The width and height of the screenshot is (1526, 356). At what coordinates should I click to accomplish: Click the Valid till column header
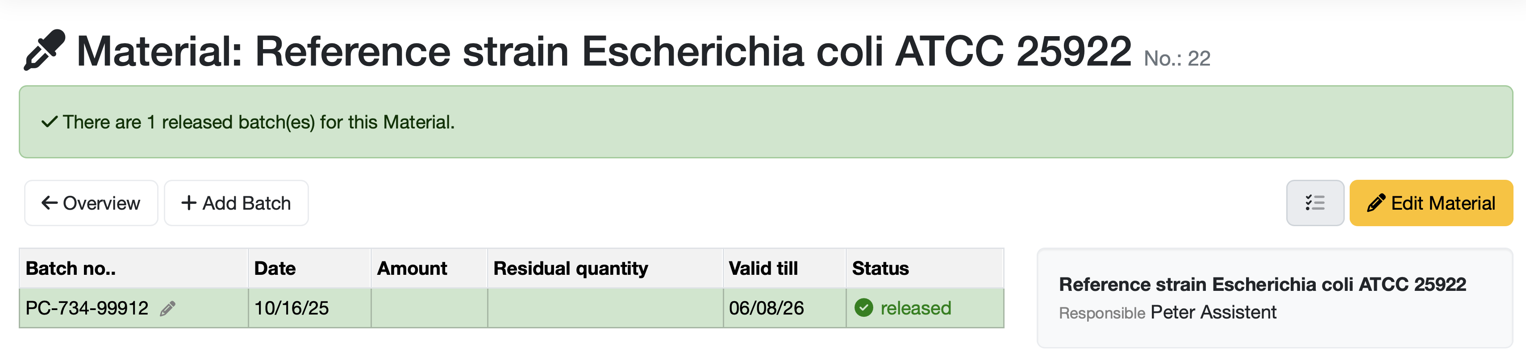coord(763,268)
